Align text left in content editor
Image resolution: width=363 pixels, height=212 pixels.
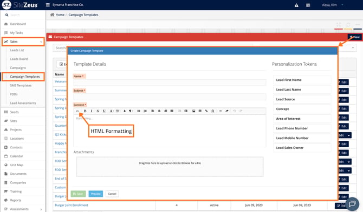(153, 111)
